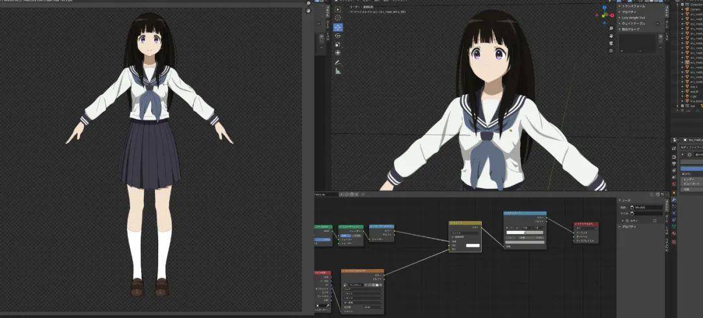Viewport: 703px width, 318px height.
Task: Toggle orthographic grid view icon
Action: click(x=611, y=50)
